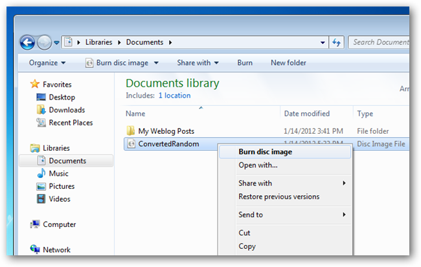Choose Restore previous versions

tap(285, 197)
